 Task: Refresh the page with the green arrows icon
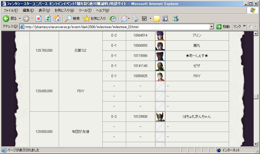point(48,19)
